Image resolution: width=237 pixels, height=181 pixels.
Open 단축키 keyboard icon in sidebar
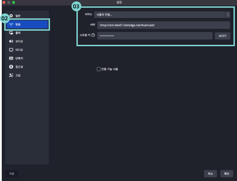click(x=11, y=58)
